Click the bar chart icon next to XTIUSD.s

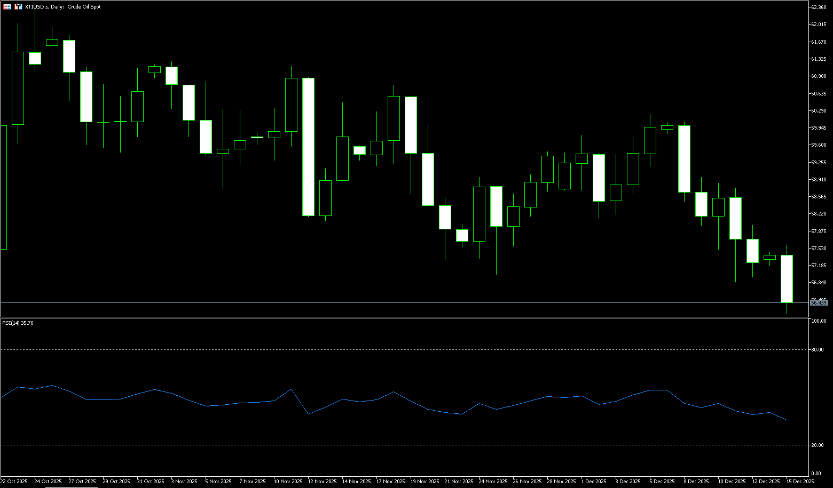pyautogui.click(x=19, y=7)
